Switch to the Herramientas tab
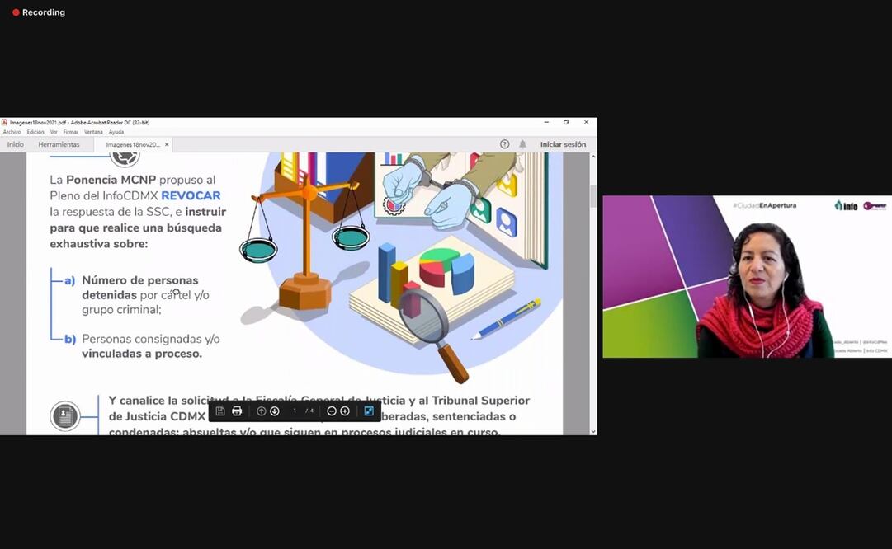 point(59,144)
